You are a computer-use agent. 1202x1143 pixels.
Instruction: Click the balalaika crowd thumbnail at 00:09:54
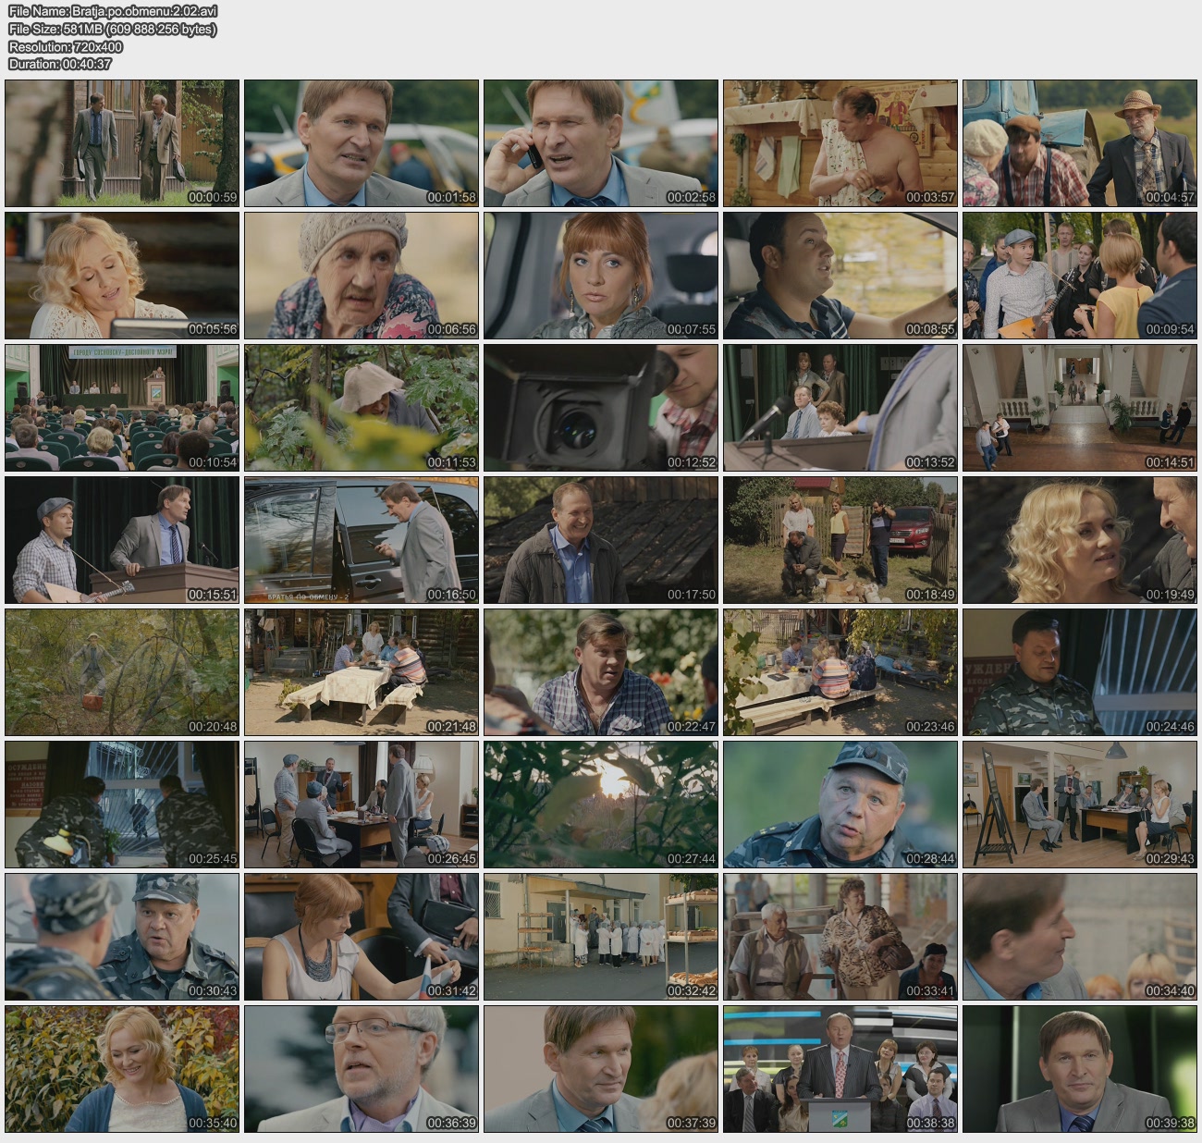click(1079, 276)
